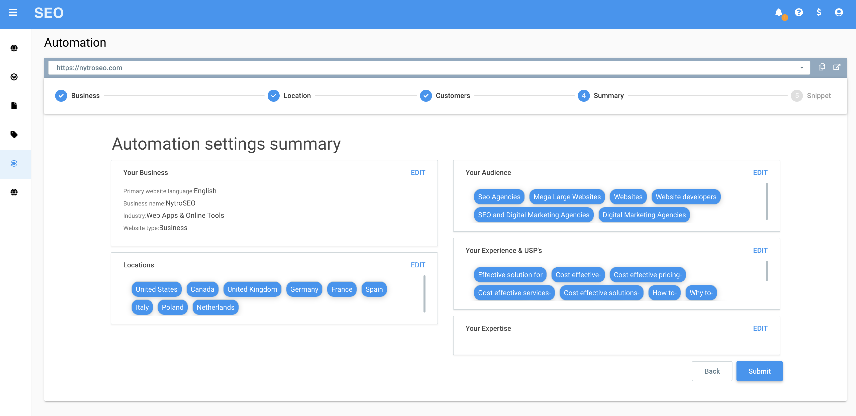Click the Cost effective pricing- chip
The width and height of the screenshot is (856, 416).
click(x=648, y=275)
